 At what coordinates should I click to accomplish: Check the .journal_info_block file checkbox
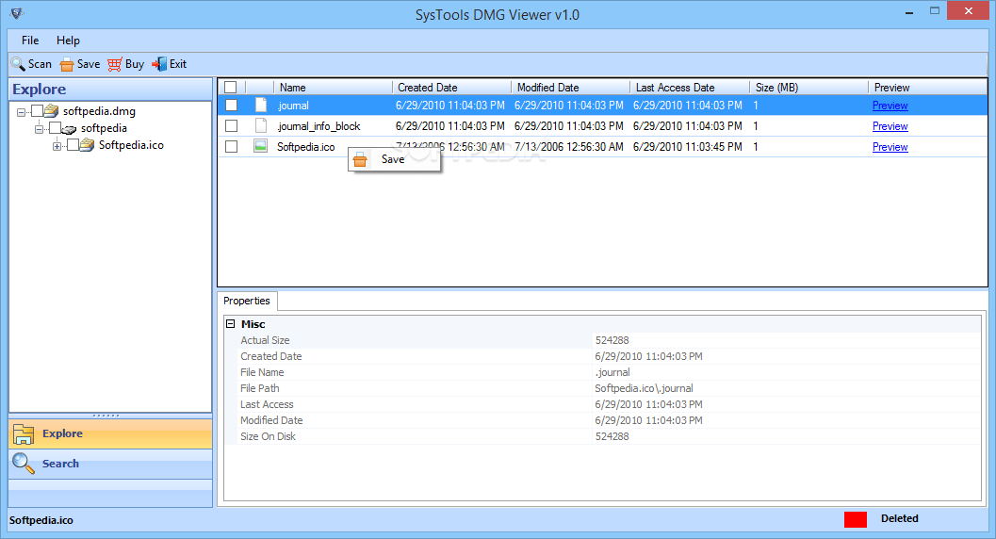pyautogui.click(x=231, y=125)
